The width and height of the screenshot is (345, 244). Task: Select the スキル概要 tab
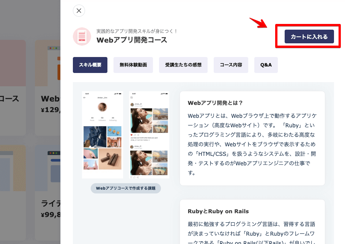(90, 65)
